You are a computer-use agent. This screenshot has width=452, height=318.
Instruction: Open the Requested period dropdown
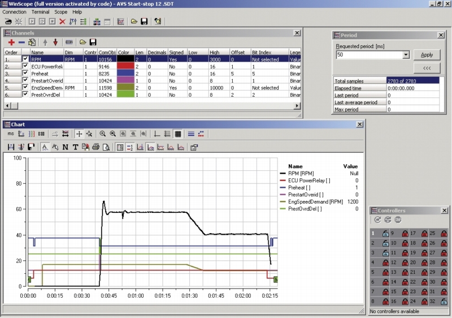click(x=406, y=55)
